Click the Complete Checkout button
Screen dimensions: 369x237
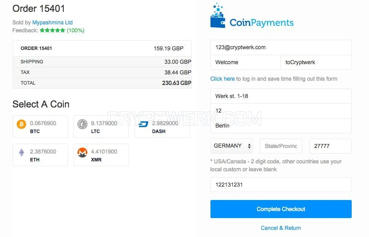click(x=281, y=209)
